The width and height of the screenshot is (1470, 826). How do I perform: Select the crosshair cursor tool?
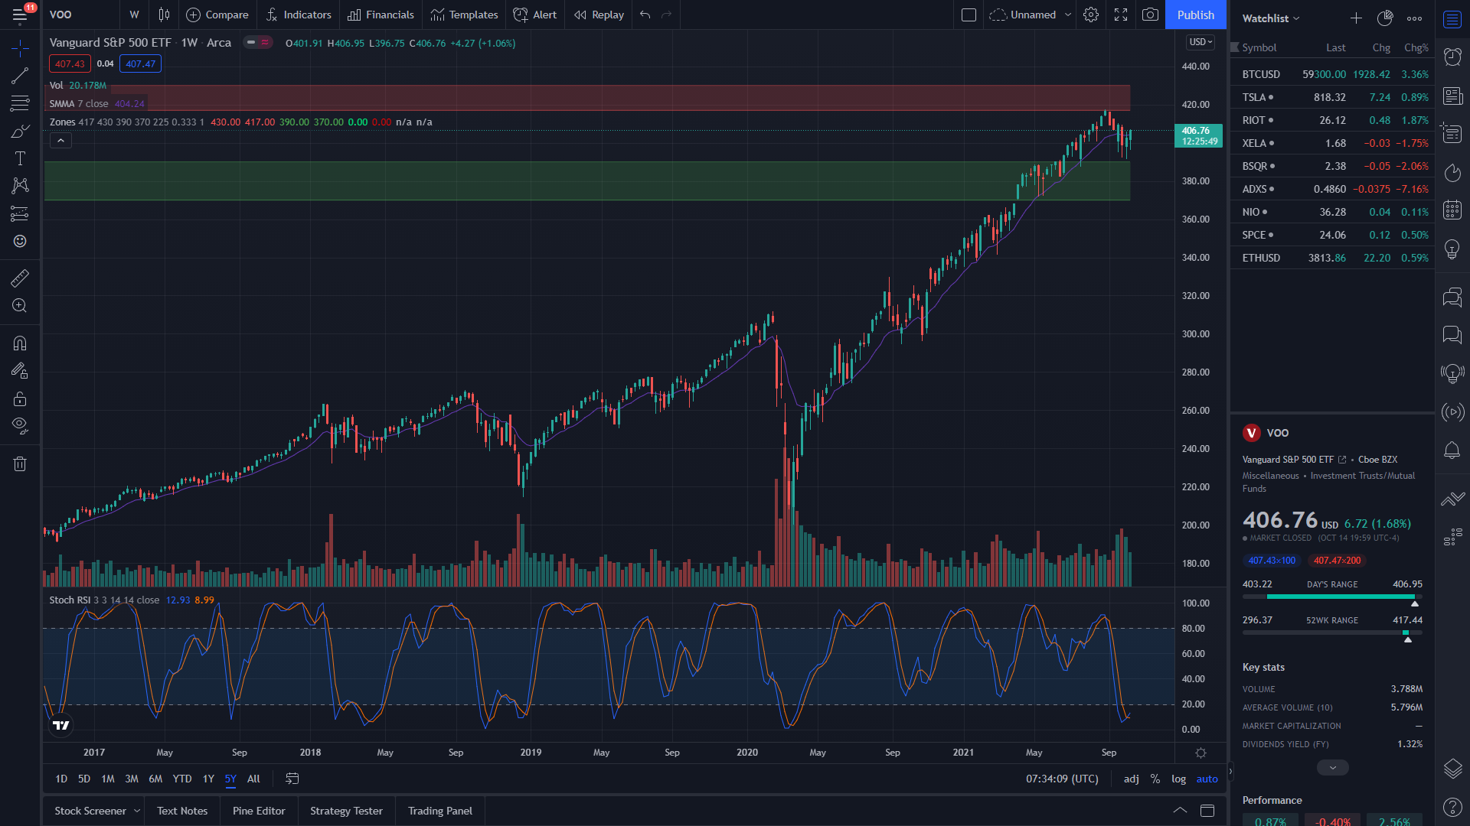[x=20, y=49]
